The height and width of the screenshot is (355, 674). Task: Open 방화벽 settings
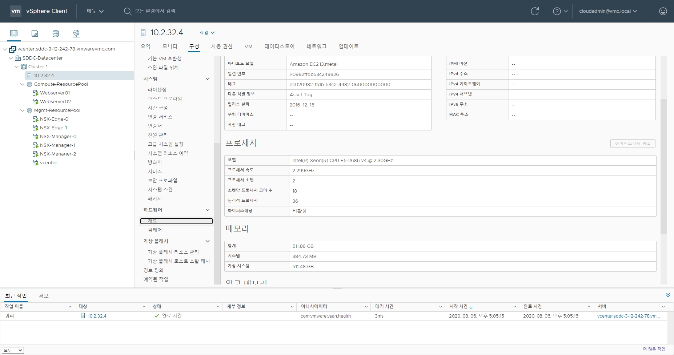click(155, 162)
